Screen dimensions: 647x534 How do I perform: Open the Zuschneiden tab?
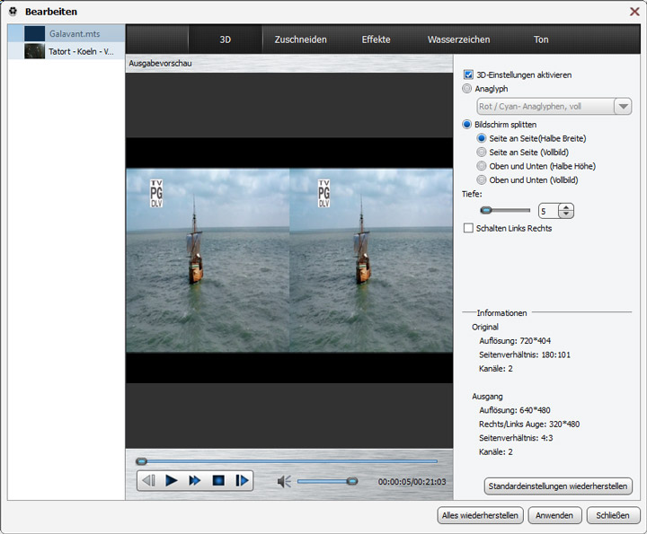(x=300, y=39)
